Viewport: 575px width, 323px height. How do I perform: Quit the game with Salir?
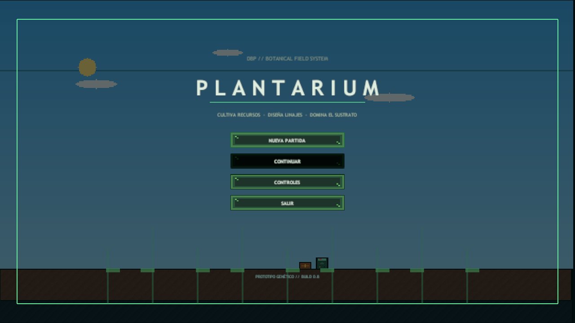click(x=287, y=203)
